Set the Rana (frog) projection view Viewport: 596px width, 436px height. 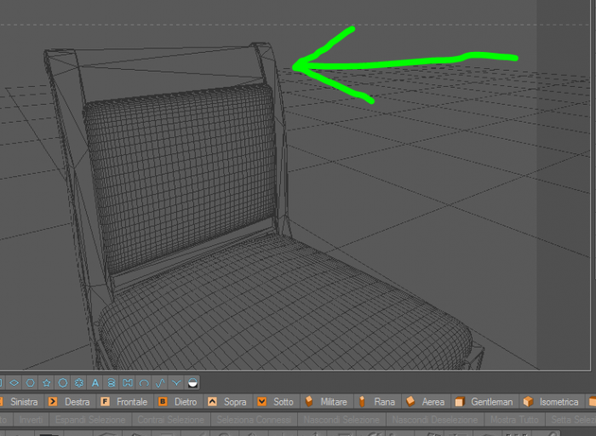click(x=378, y=402)
